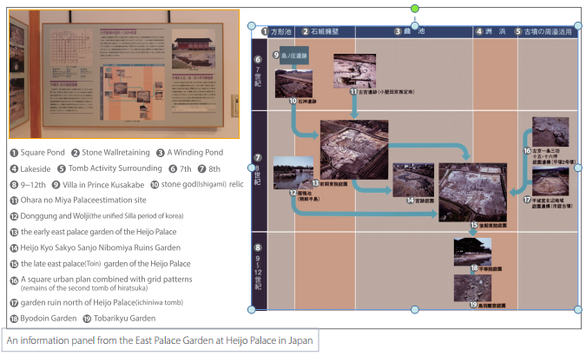
Task: Click the top-right corner resize handle
Action: click(x=579, y=26)
